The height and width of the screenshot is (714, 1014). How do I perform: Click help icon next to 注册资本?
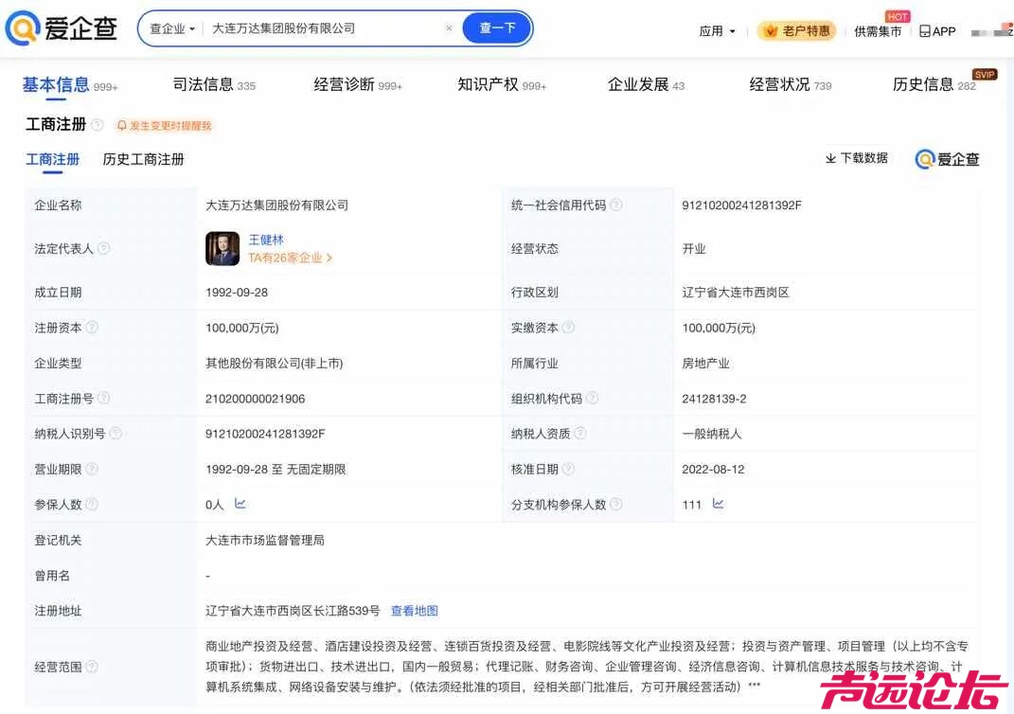click(x=92, y=328)
